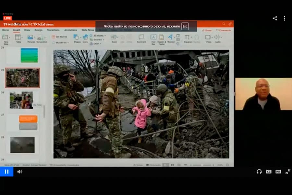Open the Design ribbon tab
This screenshot has height=195, width=292.
point(38,30)
